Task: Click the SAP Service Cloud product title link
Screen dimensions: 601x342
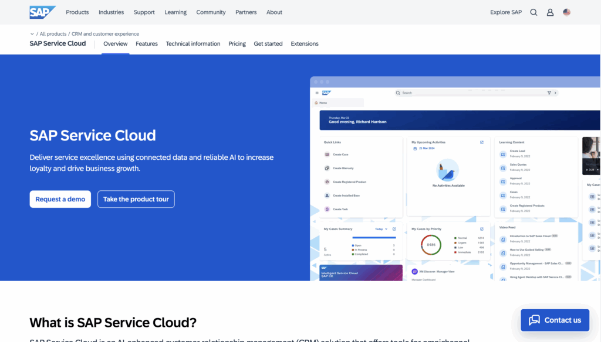Action: click(58, 43)
